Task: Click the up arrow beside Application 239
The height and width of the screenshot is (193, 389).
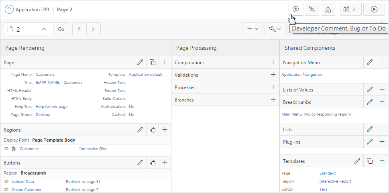Action: (x=9, y=9)
